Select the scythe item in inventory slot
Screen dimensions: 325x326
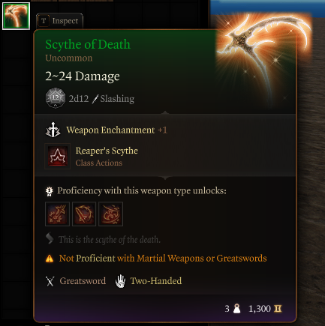pyautogui.click(x=16, y=16)
